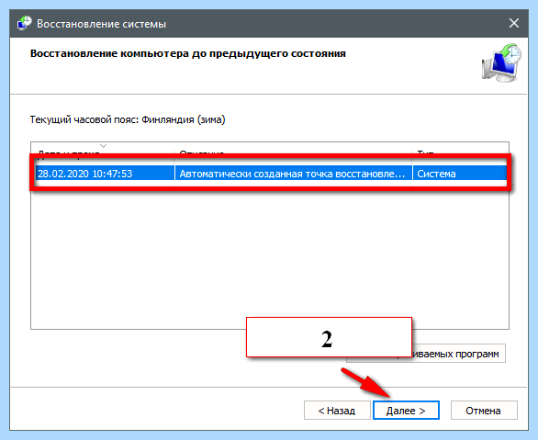Screen dimensions: 538x440
Task: Go back with the < Назад button
Action: point(337,410)
